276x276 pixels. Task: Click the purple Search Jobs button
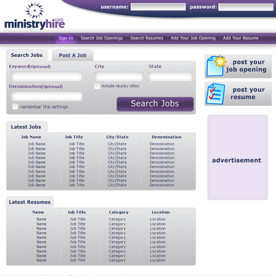(155, 104)
